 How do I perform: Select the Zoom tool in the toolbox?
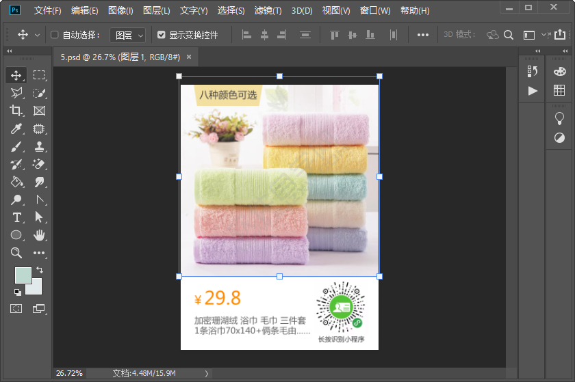tap(16, 253)
